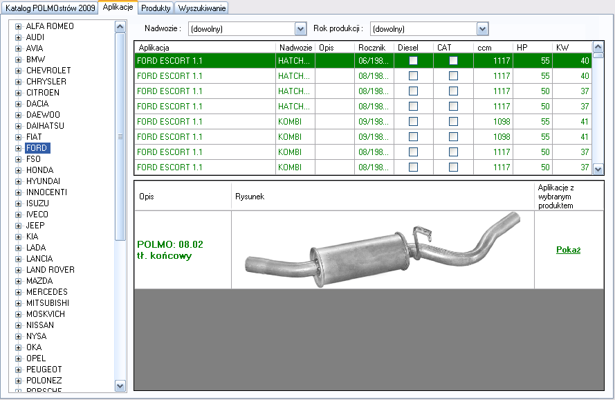Expand the AUDI node plus icon
The image size is (615, 400).
18,37
